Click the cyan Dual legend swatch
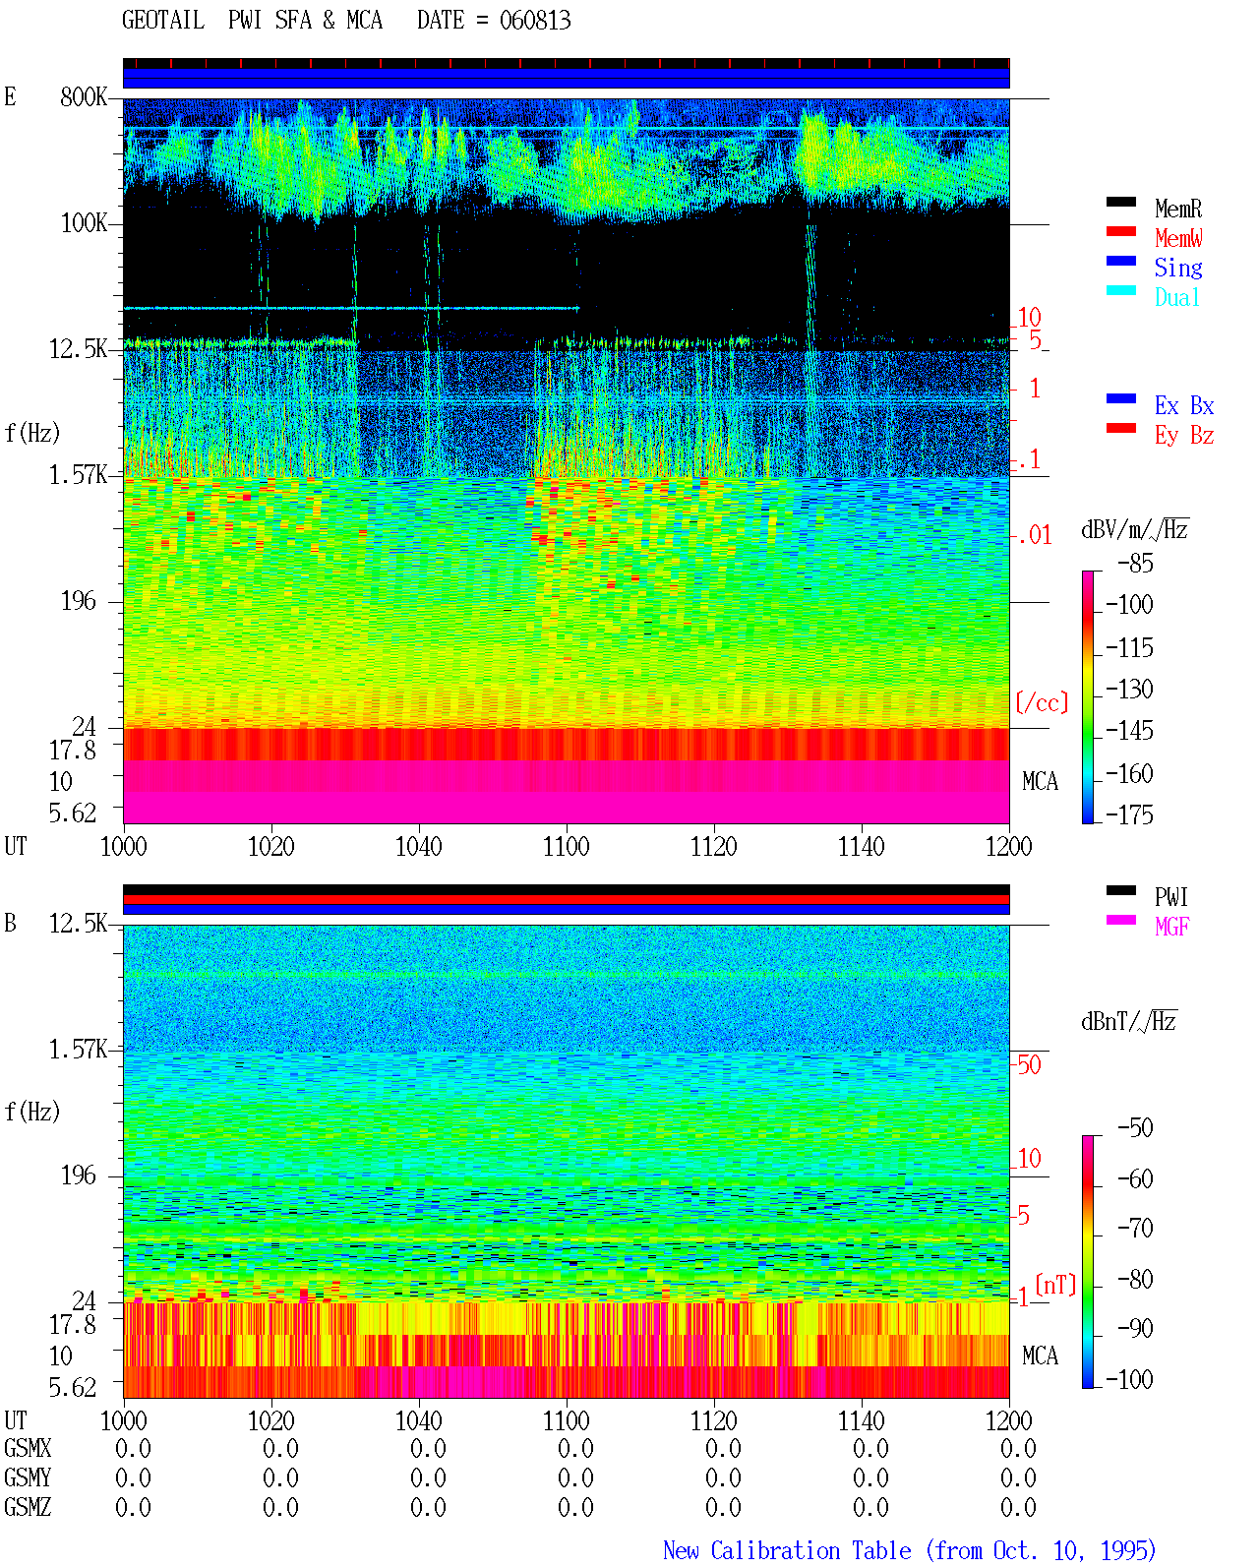Screen dimensions: 1259x1567 (1121, 290)
